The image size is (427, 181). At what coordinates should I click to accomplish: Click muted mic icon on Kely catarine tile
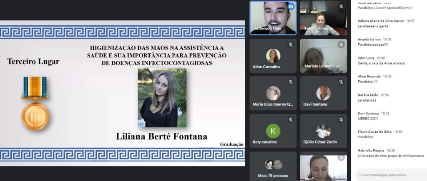click(291, 120)
